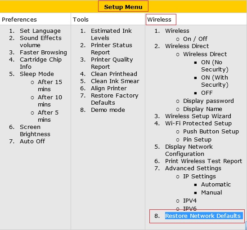Click item 1 Wireless in list

[x=177, y=31]
